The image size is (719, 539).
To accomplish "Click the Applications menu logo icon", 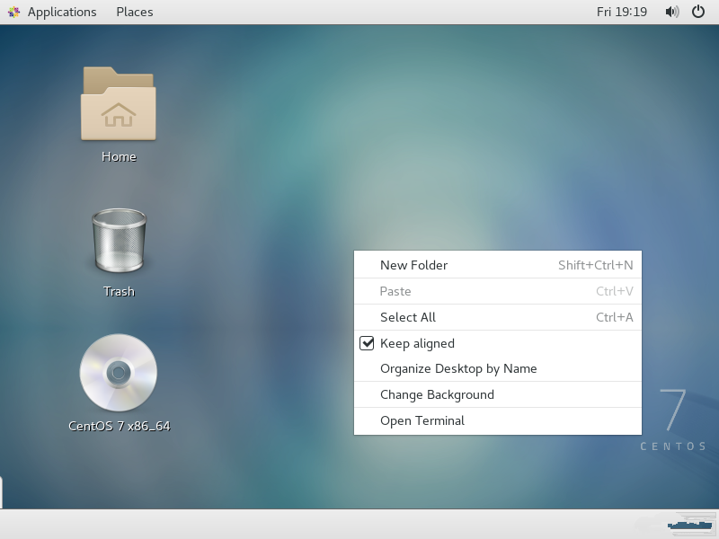I will pyautogui.click(x=13, y=12).
